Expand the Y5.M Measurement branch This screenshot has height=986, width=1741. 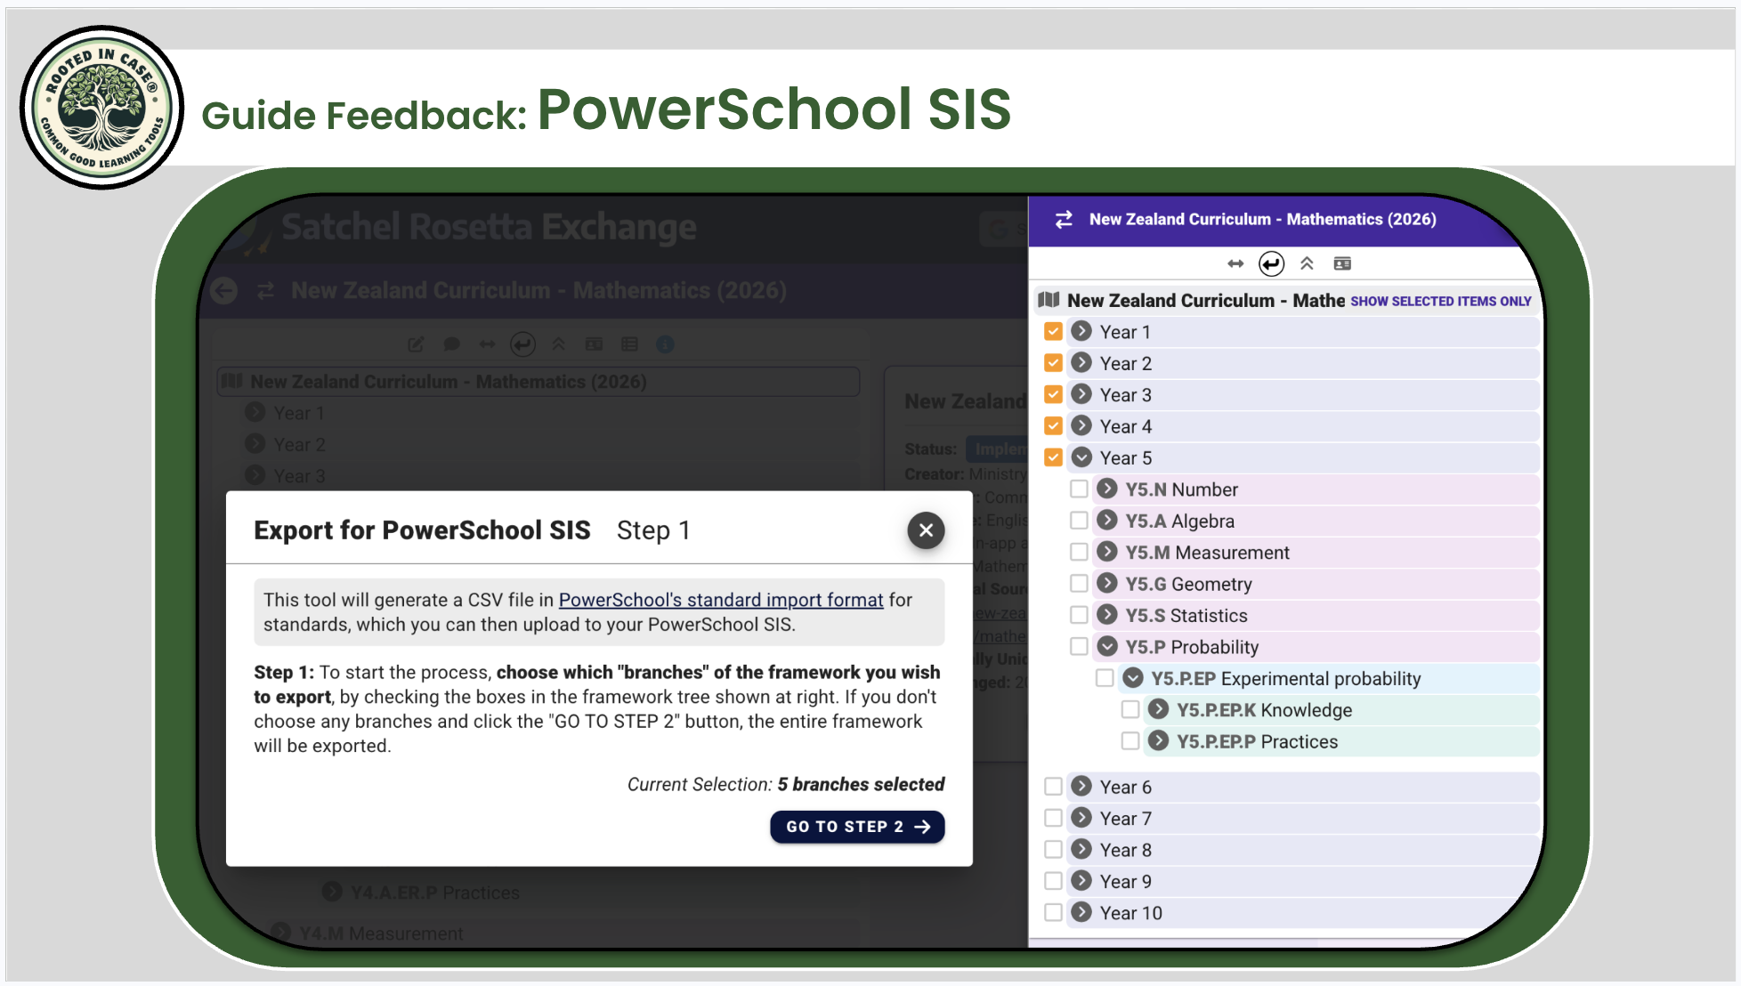tap(1107, 552)
